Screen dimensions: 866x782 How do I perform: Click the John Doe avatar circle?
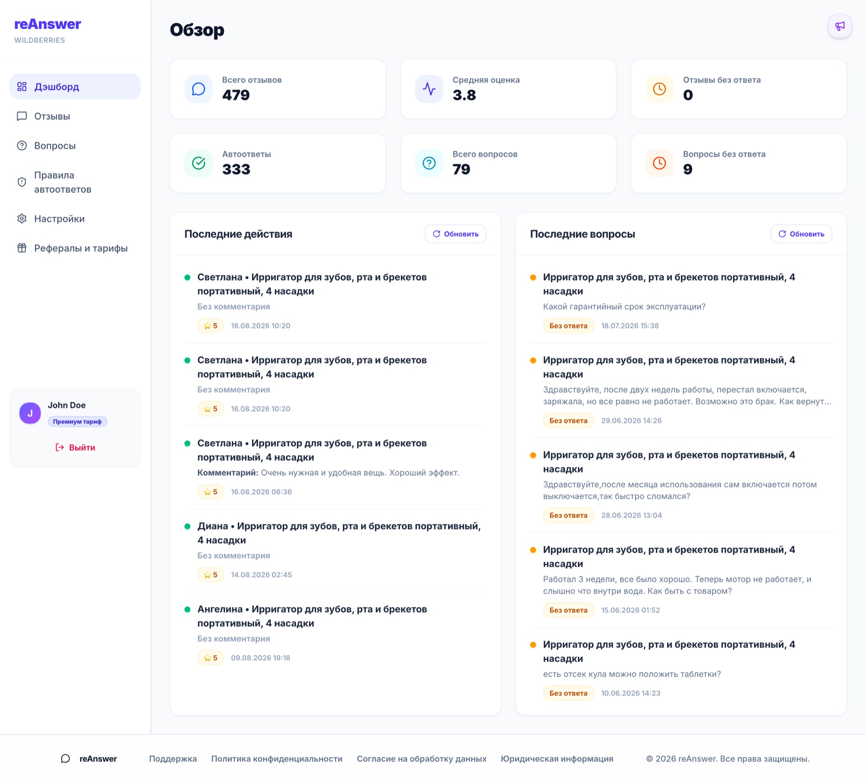[x=30, y=413]
